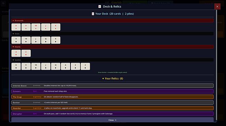The width and height of the screenshot is (226, 126).
Task: Click the Hearts suit header
Action: (x=112, y=47)
